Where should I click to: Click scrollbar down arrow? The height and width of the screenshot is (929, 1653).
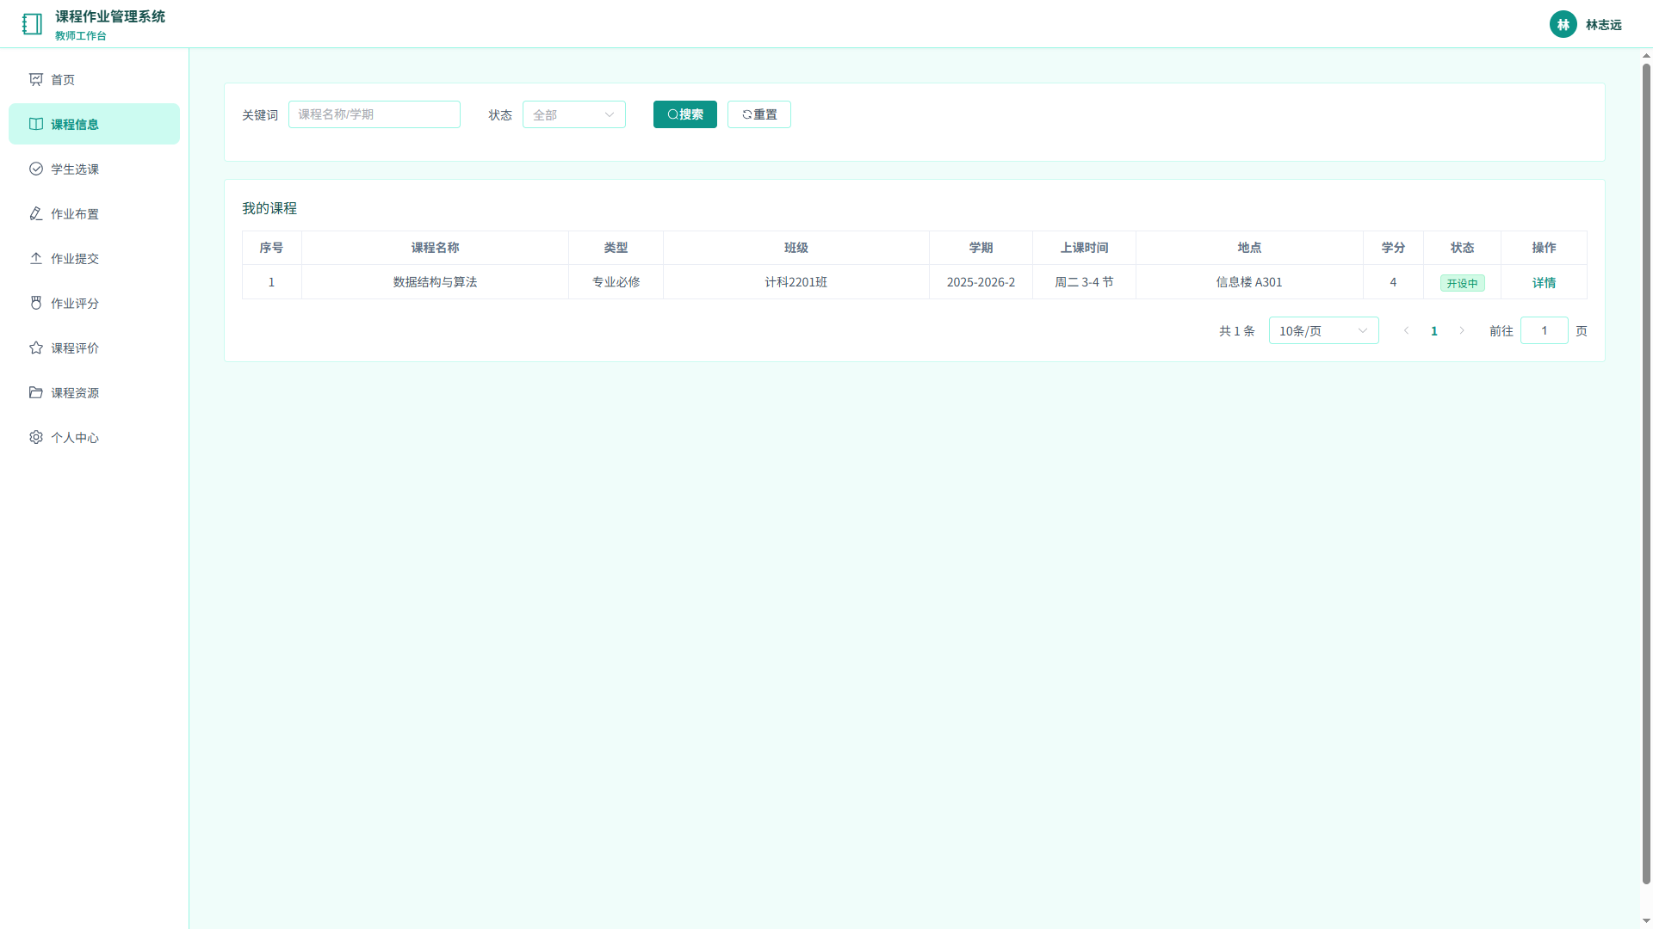(x=1646, y=921)
